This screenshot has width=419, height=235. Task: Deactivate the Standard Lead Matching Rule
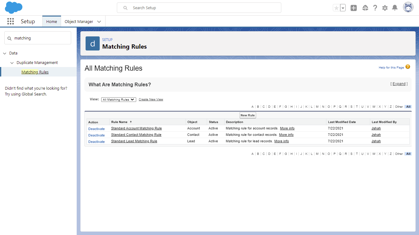point(97,142)
